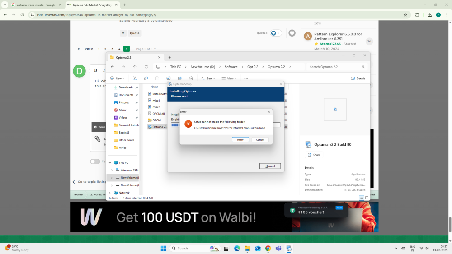The height and width of the screenshot is (254, 452).
Task: Click the Refresh icon in Explorer
Action: pyautogui.click(x=146, y=67)
